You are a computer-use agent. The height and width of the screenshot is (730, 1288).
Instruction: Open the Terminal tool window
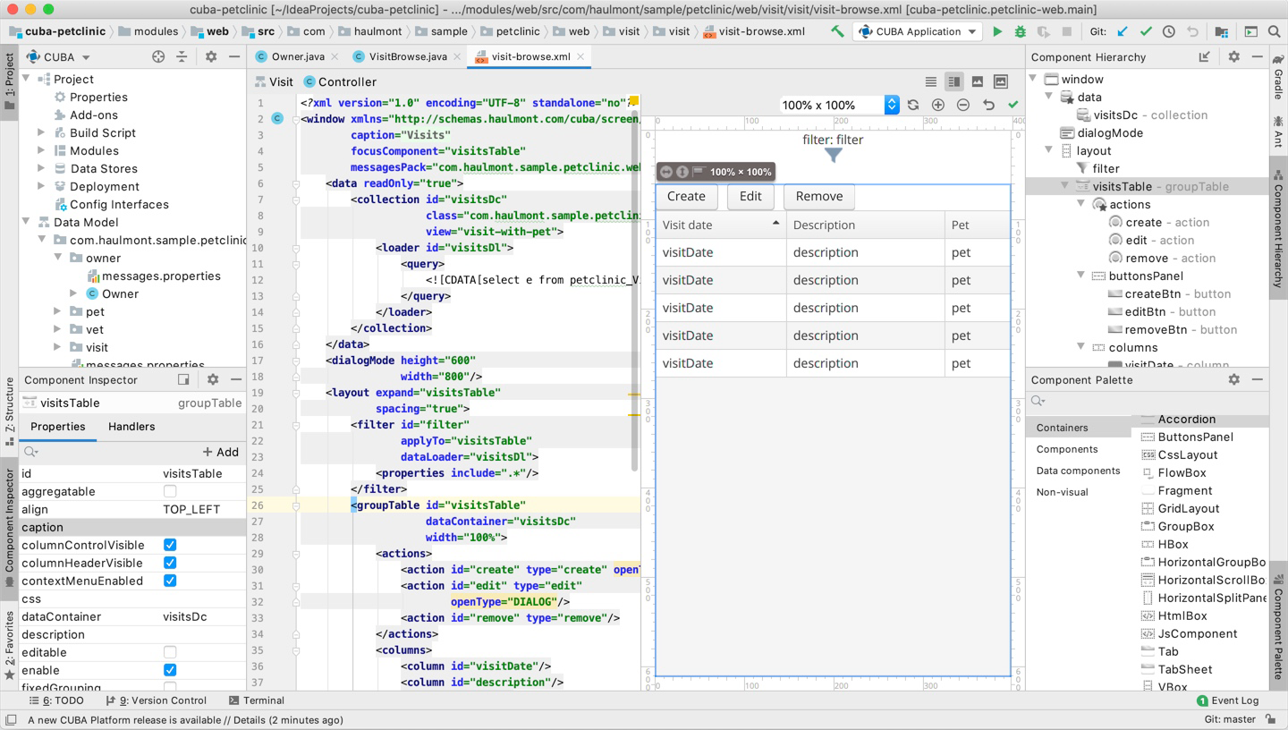click(256, 700)
